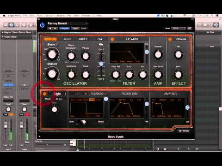
Task: Expand the Track inspector disclosure triangle
Action: coord(3,37)
